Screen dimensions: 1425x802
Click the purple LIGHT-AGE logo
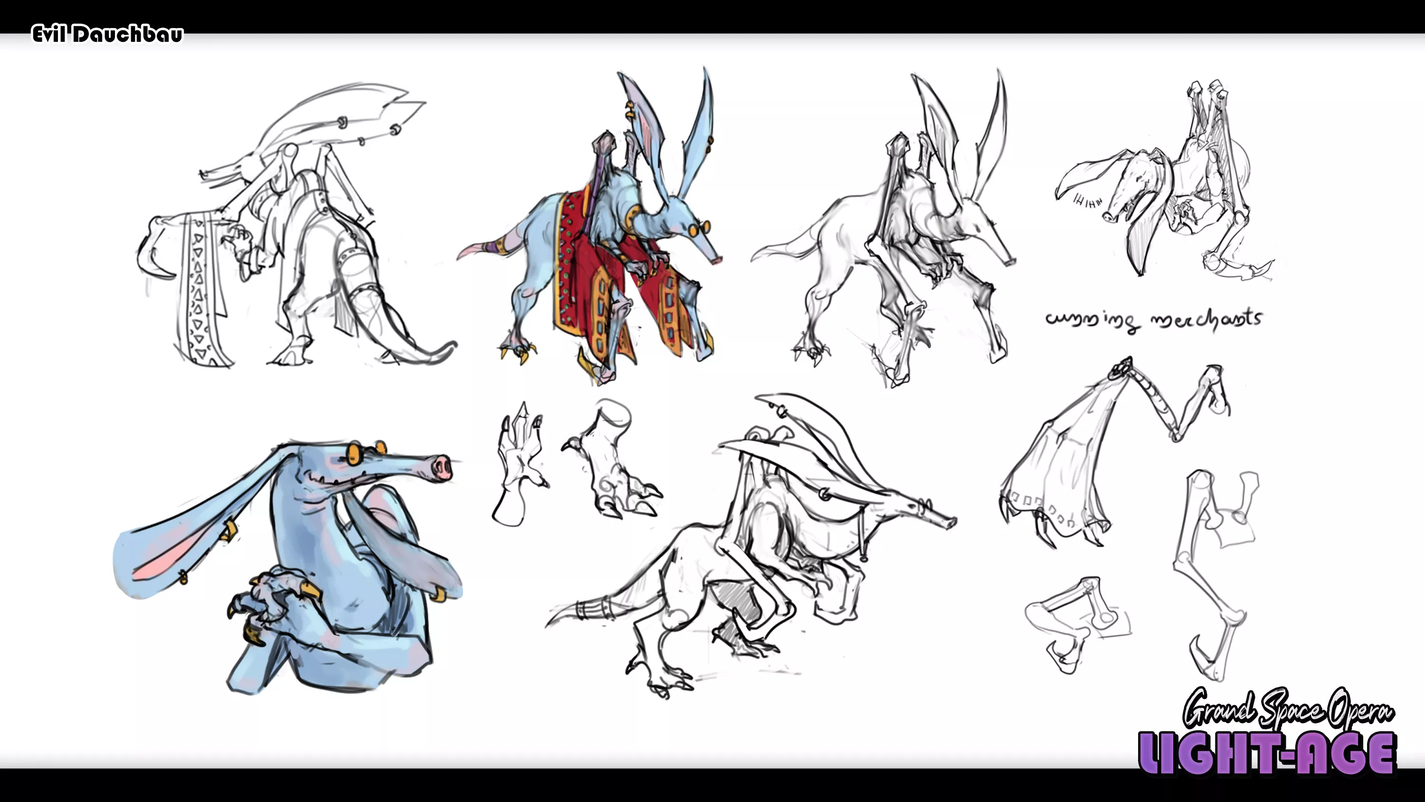coord(1267,753)
